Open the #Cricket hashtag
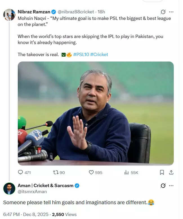 coord(99,54)
